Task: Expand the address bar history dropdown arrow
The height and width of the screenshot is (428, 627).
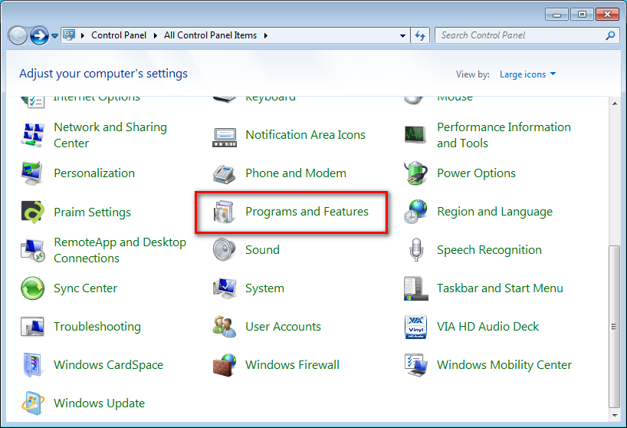Action: pyautogui.click(x=402, y=35)
